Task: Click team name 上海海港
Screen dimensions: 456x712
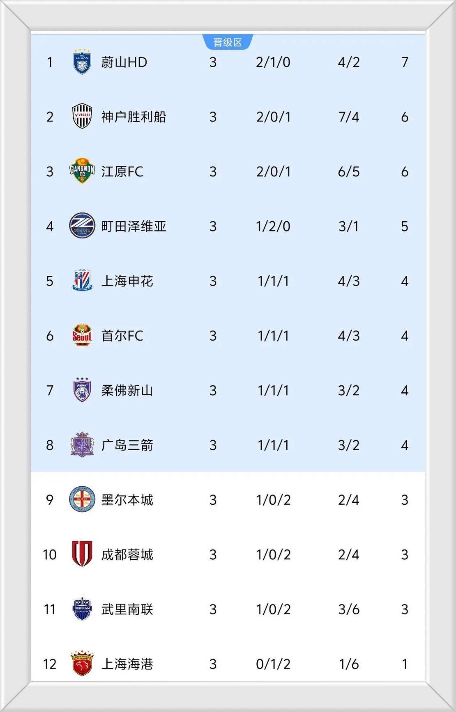Action: tap(127, 664)
